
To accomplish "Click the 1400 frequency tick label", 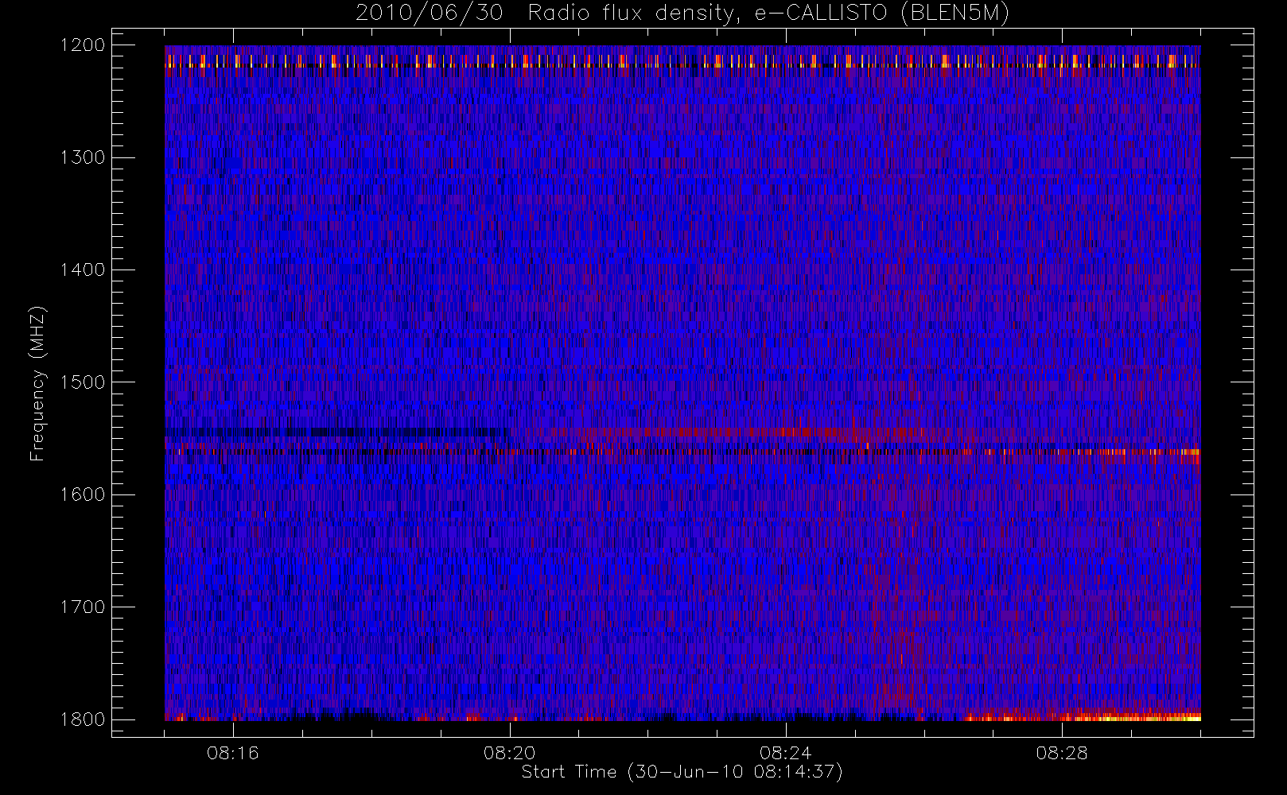I will click(83, 270).
